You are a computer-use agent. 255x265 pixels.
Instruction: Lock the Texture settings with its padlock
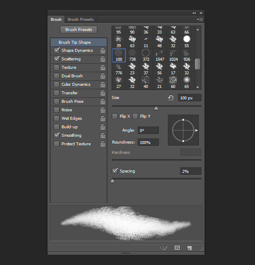102,68
